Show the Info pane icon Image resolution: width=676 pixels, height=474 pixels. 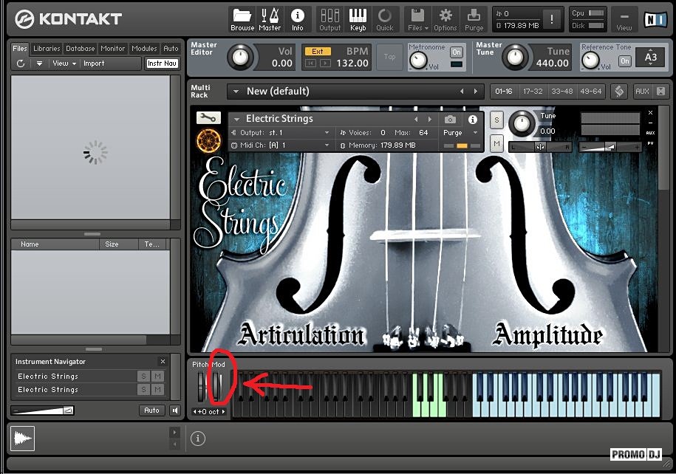(x=297, y=20)
